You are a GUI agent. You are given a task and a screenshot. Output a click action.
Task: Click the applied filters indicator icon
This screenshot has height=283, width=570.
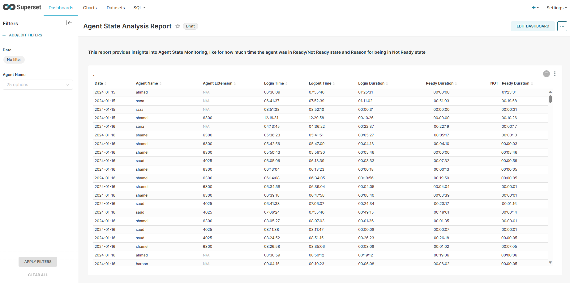coord(546,74)
